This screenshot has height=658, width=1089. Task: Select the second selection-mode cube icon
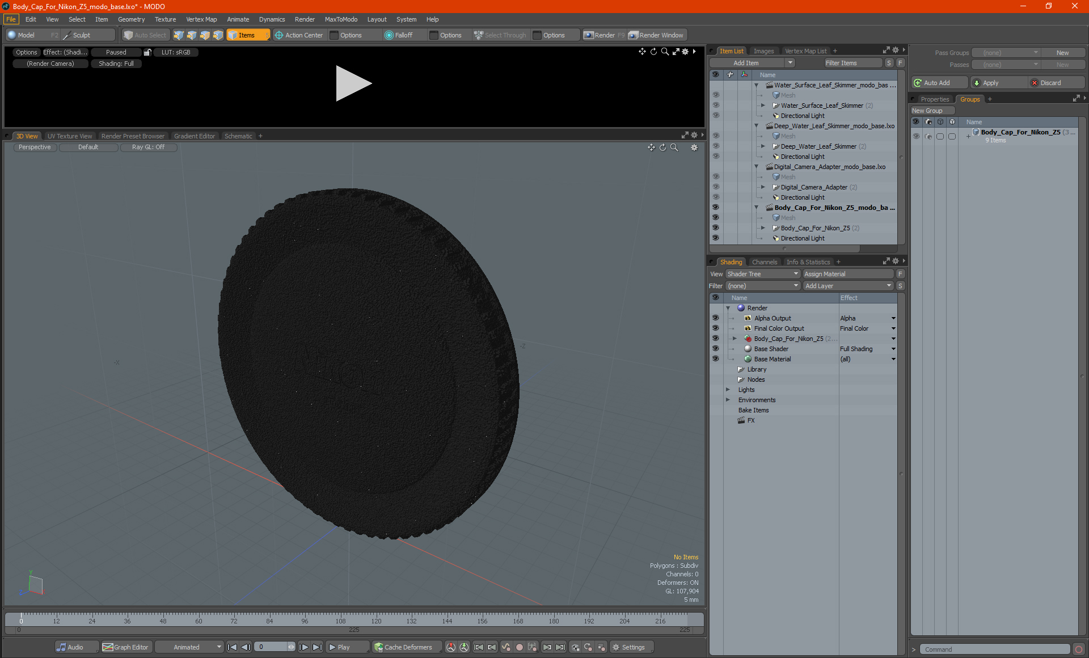[x=192, y=35]
